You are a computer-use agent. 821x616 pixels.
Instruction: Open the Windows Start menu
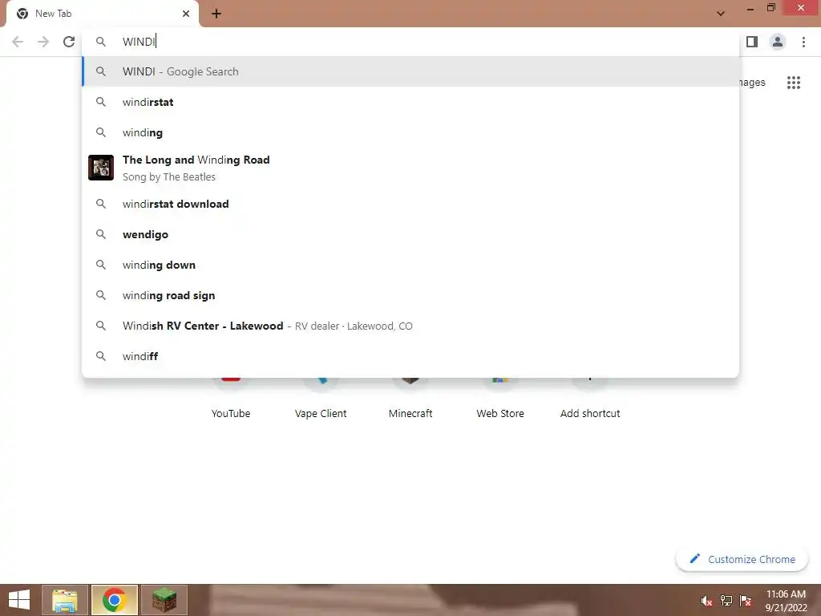19,600
